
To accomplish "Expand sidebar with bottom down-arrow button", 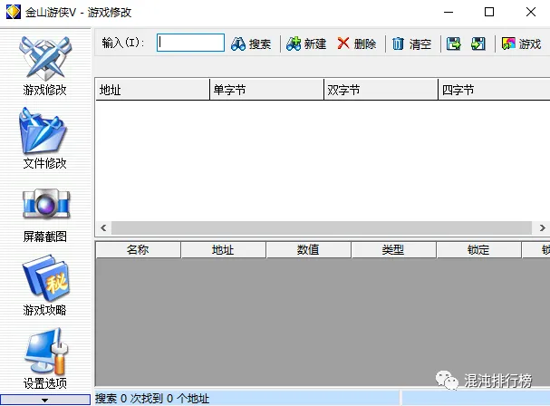I will (x=45, y=400).
